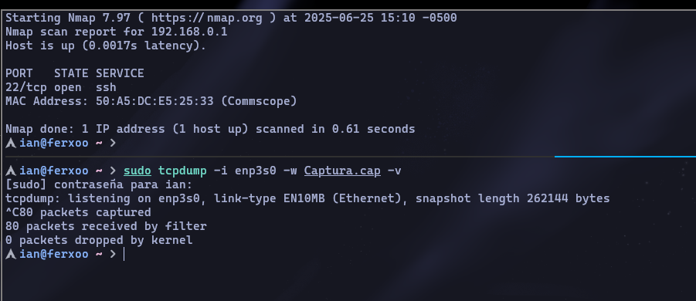Click the 192.168.0.1 IP address
The height and width of the screenshot is (301, 696).
pos(189,32)
